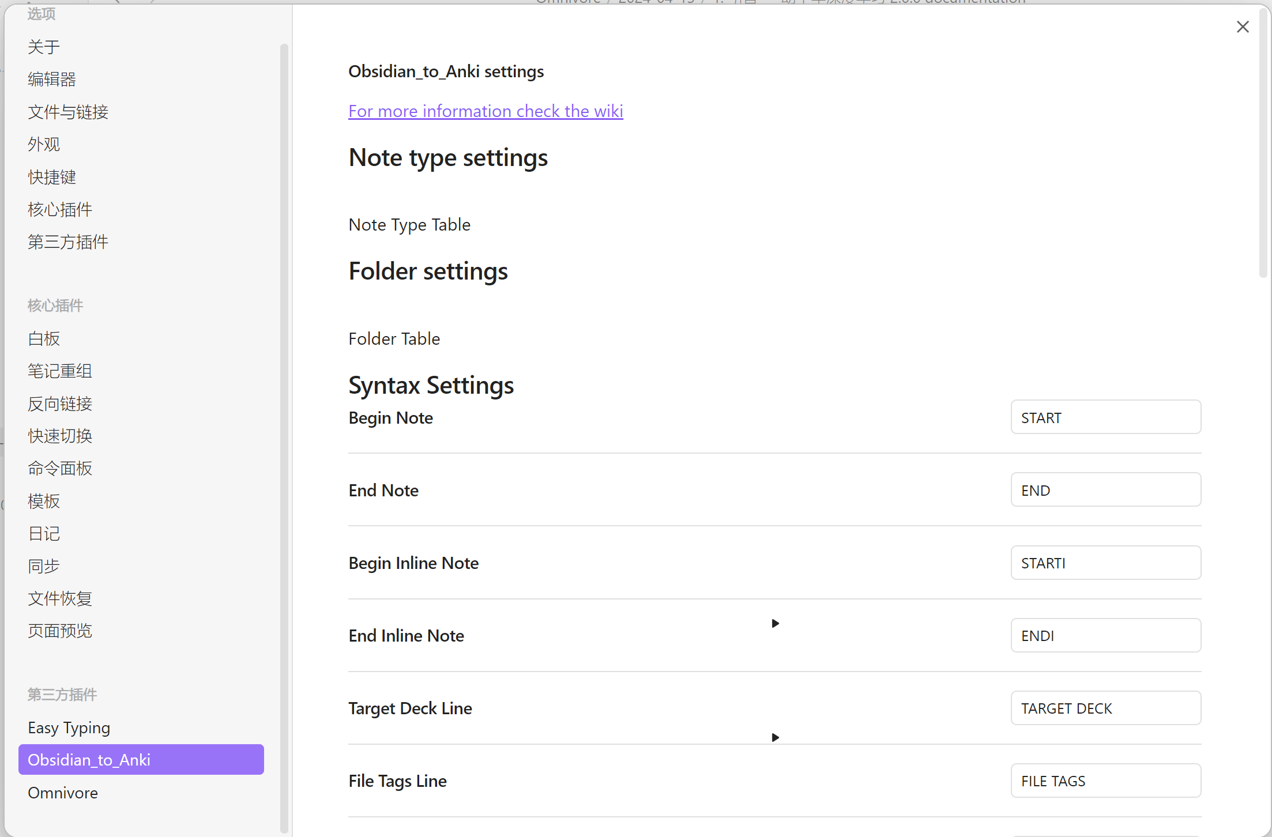Click the End Inline Note field
This screenshot has height=837, width=1272.
click(x=1105, y=635)
